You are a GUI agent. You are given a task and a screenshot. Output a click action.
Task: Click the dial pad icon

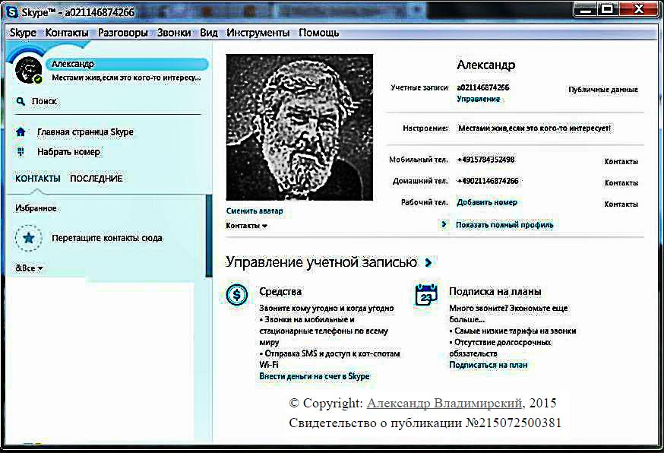click(21, 152)
